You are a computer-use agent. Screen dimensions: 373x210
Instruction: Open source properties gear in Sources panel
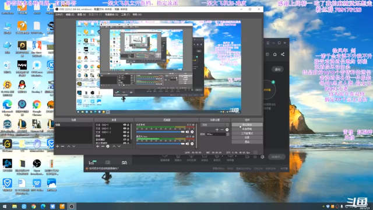(108, 146)
